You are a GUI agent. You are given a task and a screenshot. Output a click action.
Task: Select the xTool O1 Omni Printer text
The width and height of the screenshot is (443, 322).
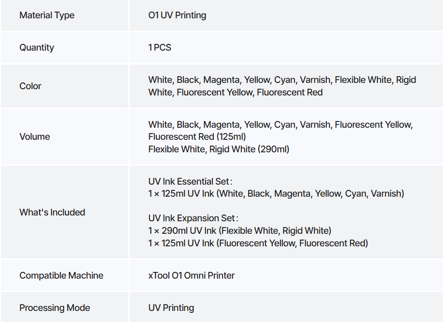coord(191,275)
